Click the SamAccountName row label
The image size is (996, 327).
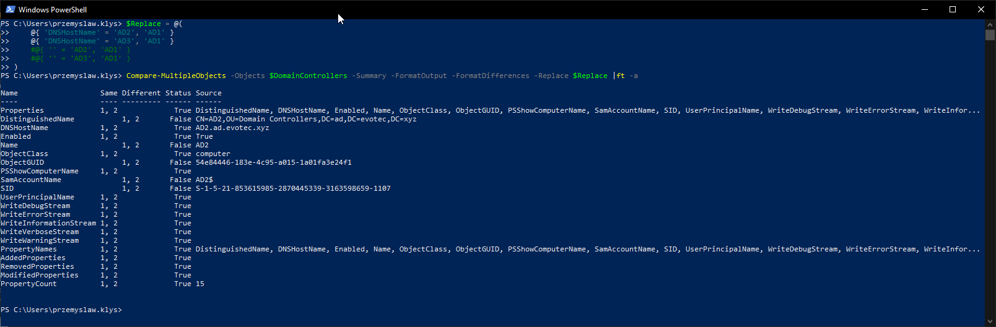[31, 180]
